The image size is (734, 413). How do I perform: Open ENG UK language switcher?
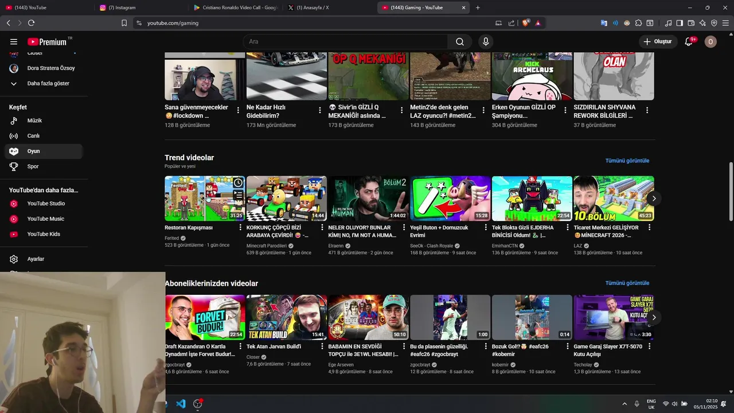click(x=651, y=404)
